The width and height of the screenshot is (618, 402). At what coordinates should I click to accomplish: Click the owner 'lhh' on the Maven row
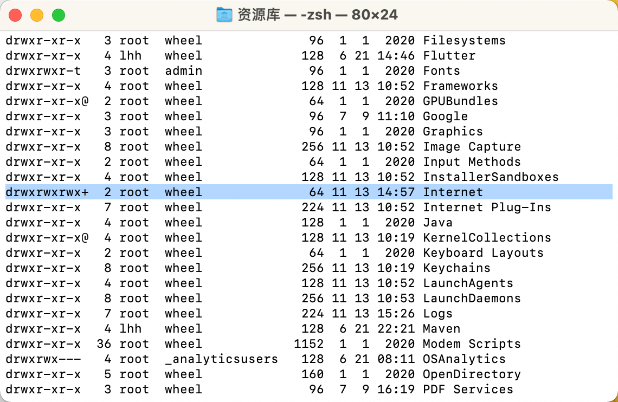[x=131, y=329]
